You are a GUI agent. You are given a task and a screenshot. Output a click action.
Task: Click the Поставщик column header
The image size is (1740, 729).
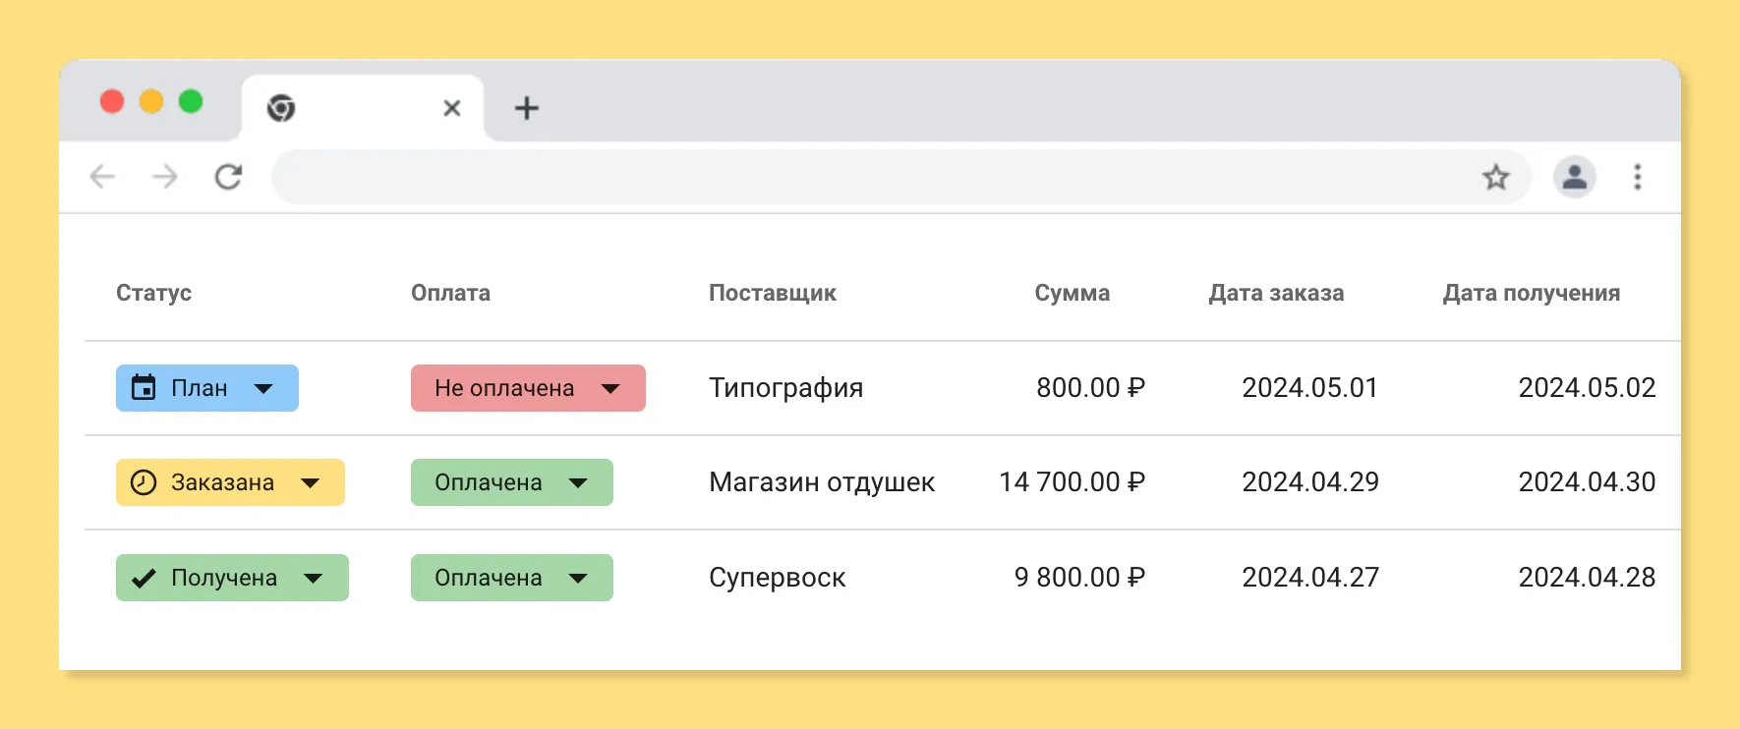click(773, 293)
